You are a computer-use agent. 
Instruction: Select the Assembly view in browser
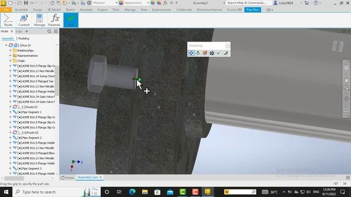click(8, 38)
